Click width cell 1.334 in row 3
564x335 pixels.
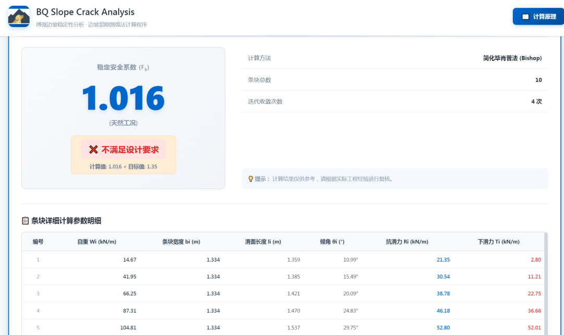[x=213, y=293]
